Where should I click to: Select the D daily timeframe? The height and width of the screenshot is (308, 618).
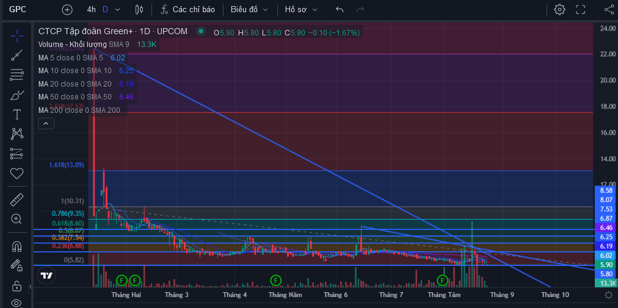pos(105,9)
